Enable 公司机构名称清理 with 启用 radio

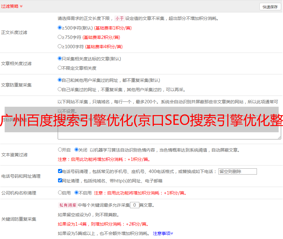point(60,193)
